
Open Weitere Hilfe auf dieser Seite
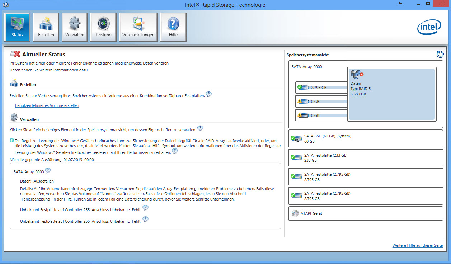[418, 246]
